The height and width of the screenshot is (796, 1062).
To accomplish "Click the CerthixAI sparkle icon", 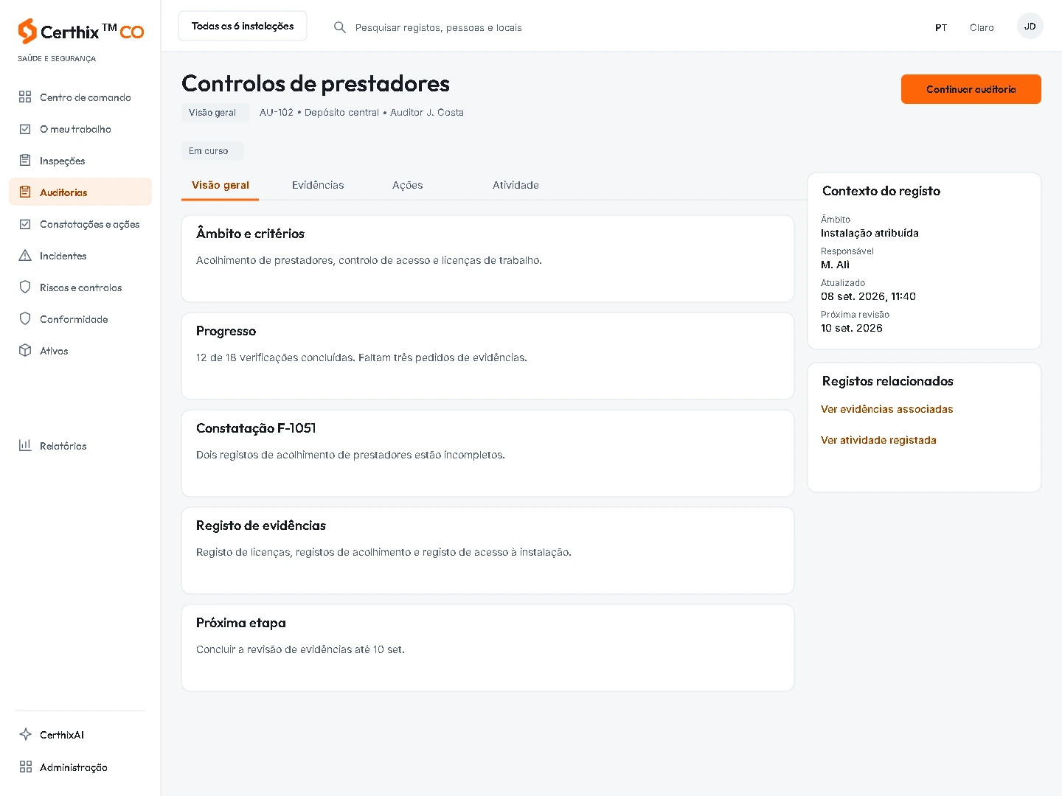I will 25,735.
